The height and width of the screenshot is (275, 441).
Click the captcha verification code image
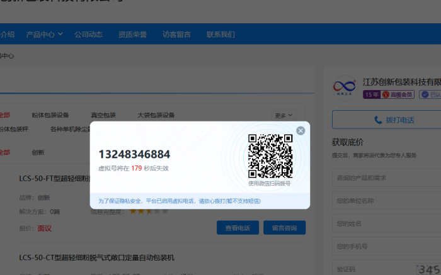[428, 268]
